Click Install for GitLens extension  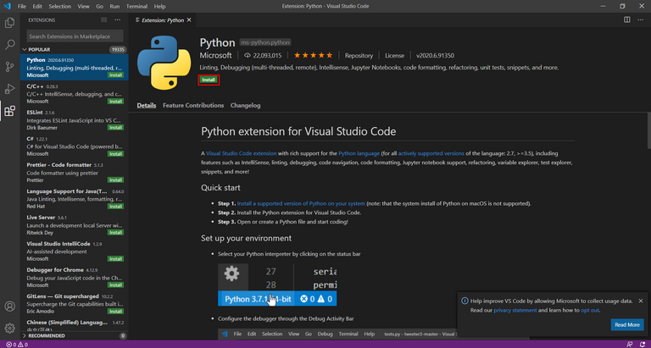115,312
